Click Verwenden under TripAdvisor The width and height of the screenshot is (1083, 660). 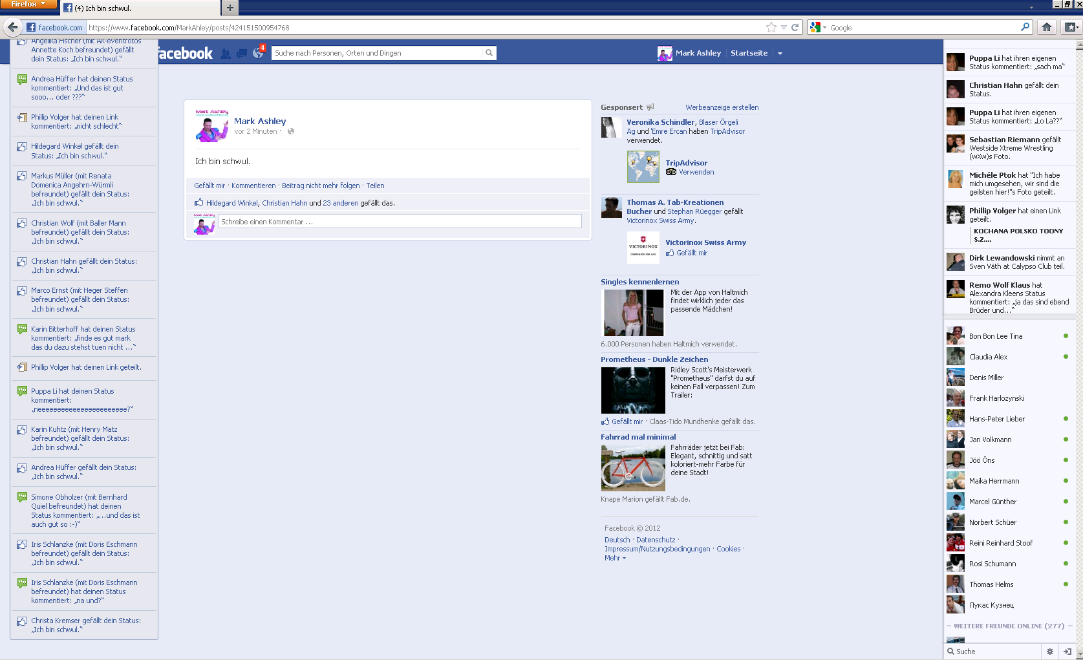coord(696,172)
